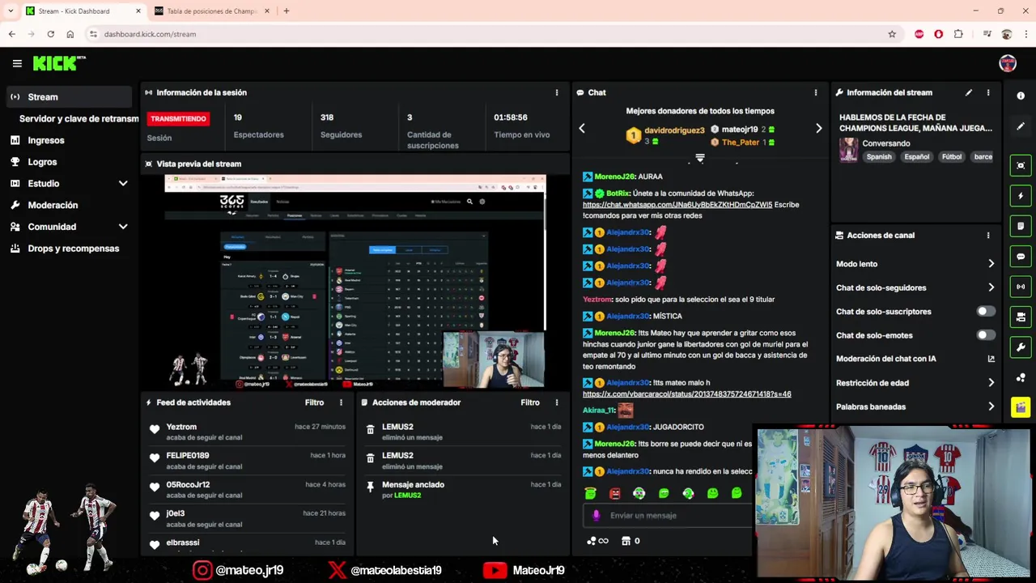Viewport: 1036px width, 583px height.
Task: Click the stream preview video thumbnail
Action: tap(355, 282)
